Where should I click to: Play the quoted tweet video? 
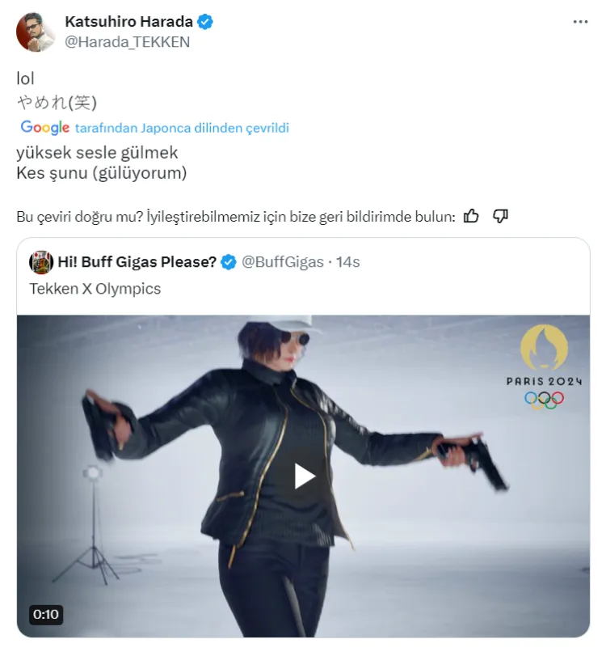(304, 476)
